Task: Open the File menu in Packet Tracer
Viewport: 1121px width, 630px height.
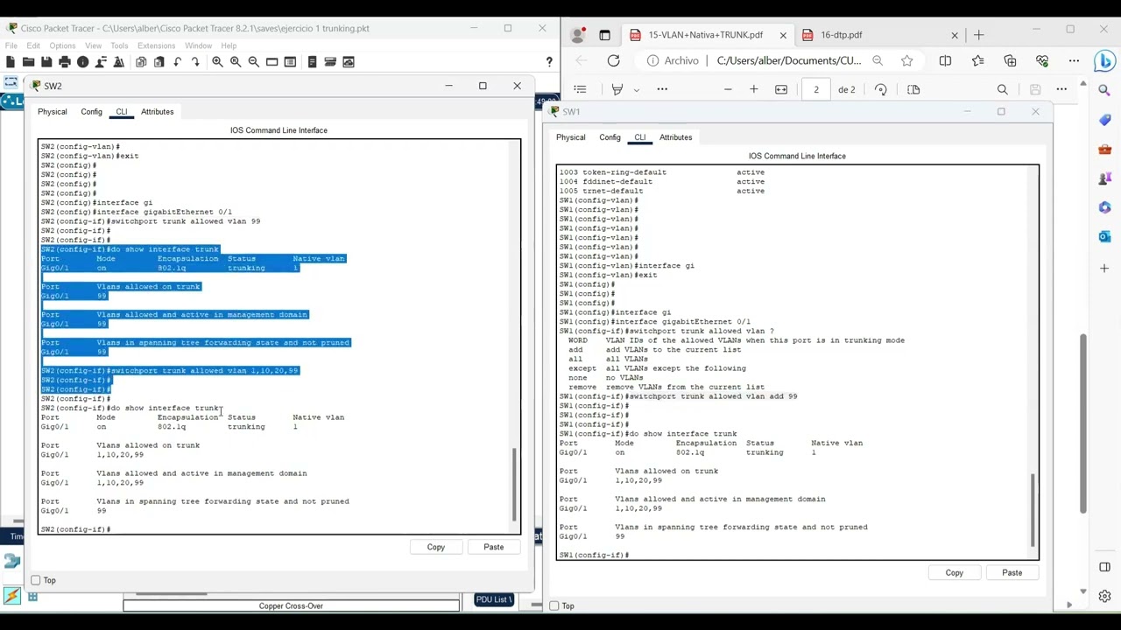Action: point(11,45)
